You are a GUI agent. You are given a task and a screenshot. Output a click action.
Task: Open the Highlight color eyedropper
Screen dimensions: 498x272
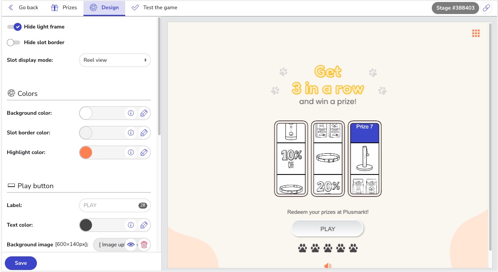coord(144,152)
